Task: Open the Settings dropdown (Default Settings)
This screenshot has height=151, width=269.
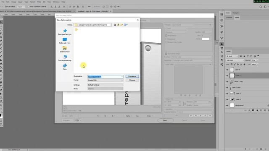Action: pos(105,85)
